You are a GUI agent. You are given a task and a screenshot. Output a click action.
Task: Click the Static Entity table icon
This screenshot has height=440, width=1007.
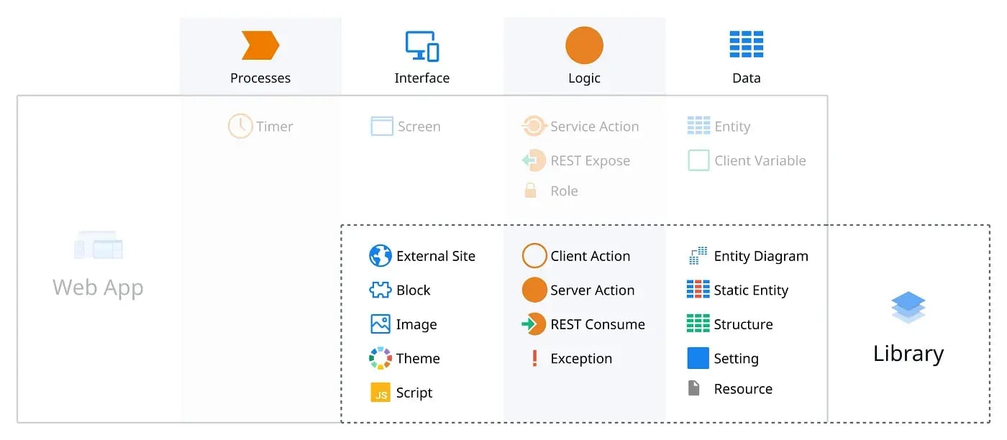coord(698,290)
